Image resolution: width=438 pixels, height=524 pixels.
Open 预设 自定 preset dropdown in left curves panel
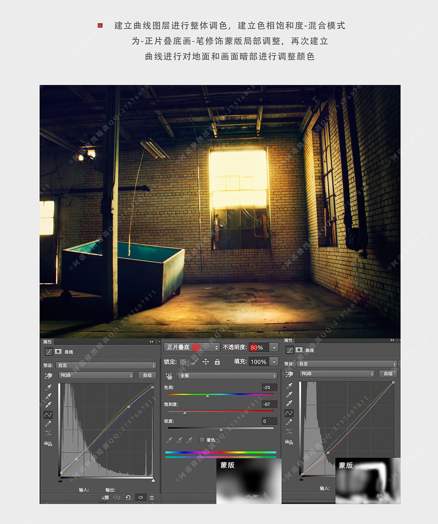[x=106, y=365]
